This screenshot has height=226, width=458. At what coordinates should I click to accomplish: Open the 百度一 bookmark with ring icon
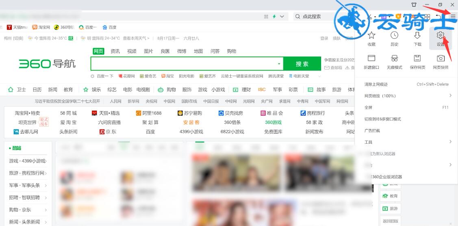[88, 27]
